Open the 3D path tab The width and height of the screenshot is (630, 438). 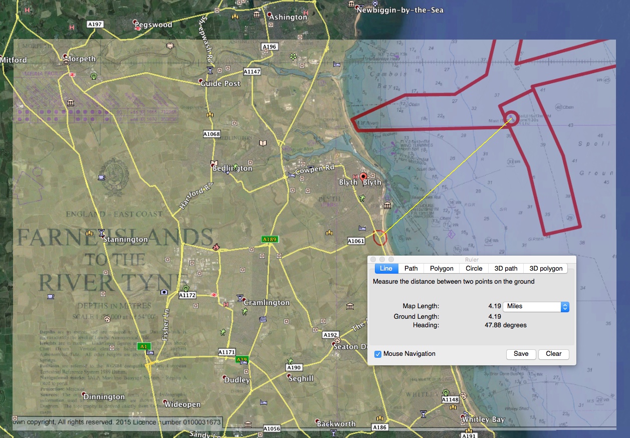click(x=506, y=269)
